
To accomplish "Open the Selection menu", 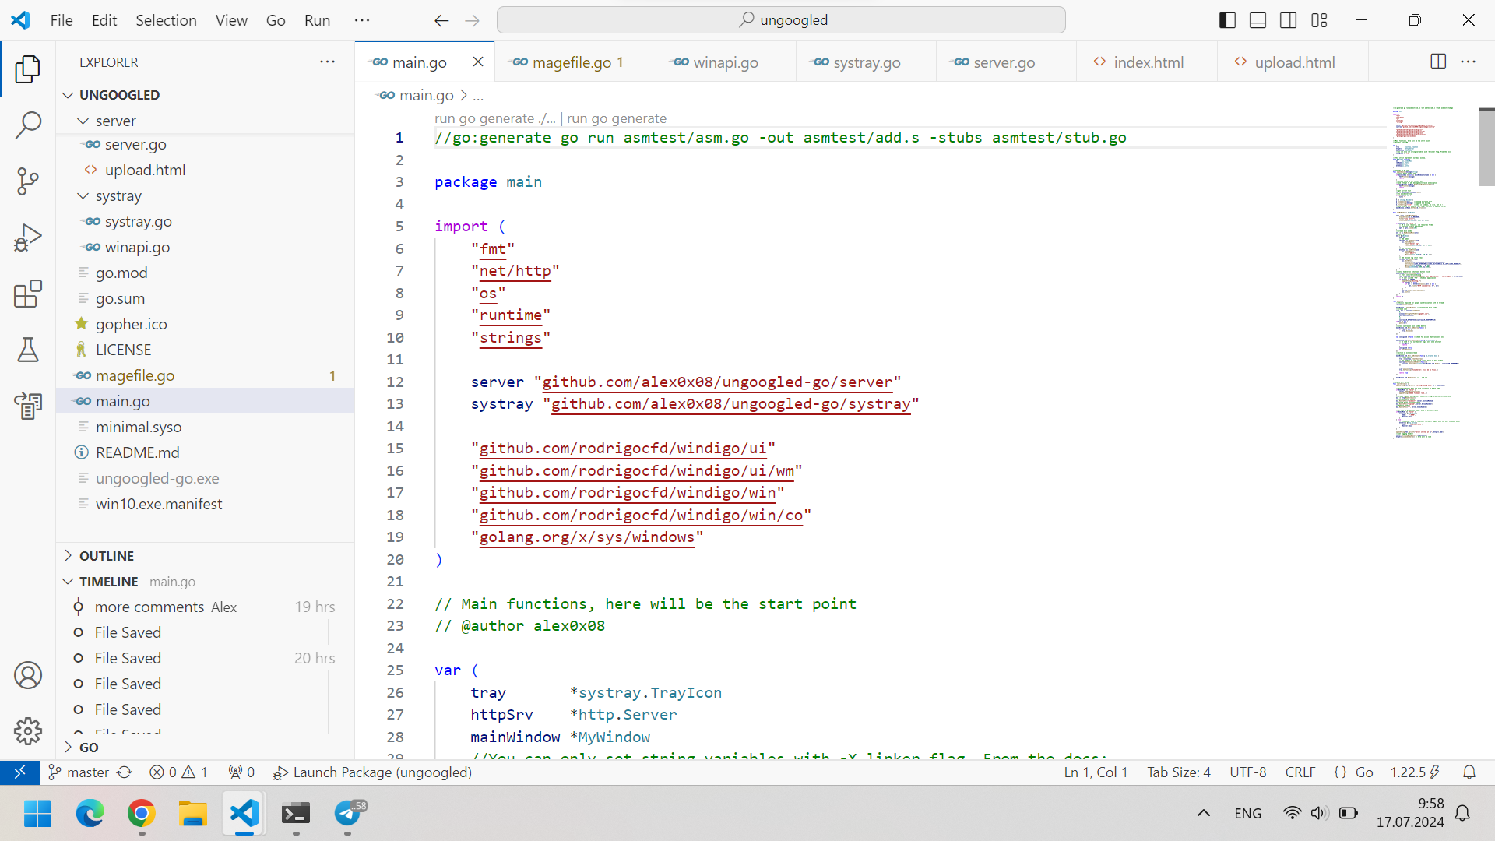I will [x=166, y=20].
